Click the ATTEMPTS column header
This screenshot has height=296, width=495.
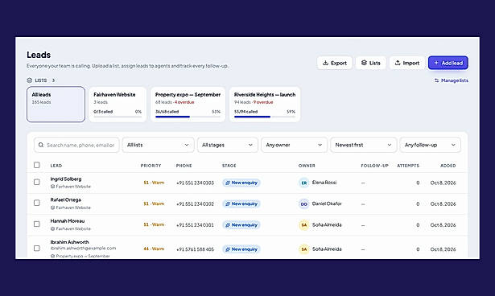408,166
